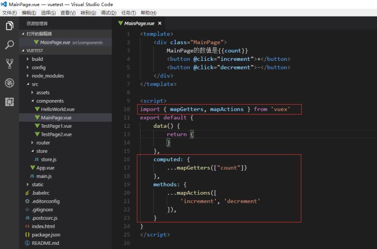Image resolution: width=377 pixels, height=249 pixels.
Task: Click line number 10 in the gutter
Action: pos(127,109)
